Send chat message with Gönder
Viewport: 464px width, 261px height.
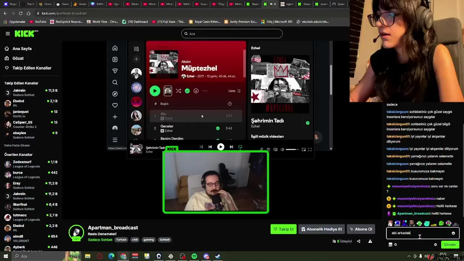click(450, 245)
